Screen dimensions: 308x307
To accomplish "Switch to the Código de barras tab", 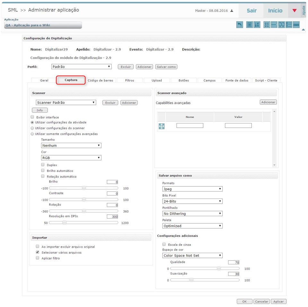I will (x=100, y=81).
